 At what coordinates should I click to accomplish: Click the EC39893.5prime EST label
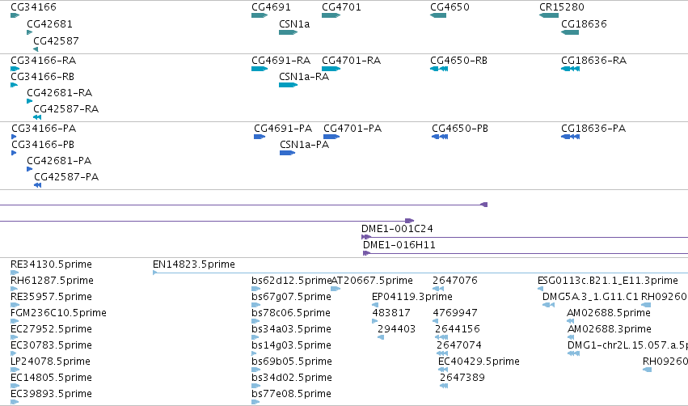[x=51, y=394]
